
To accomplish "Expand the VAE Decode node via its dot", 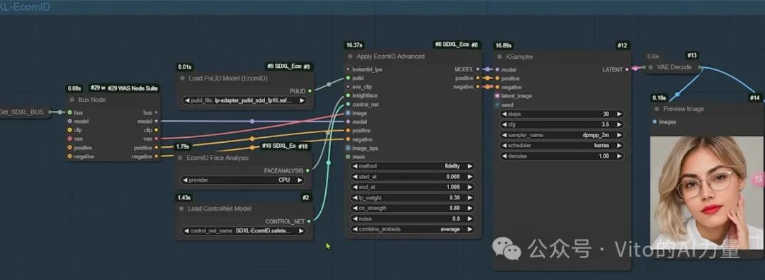I will point(650,67).
